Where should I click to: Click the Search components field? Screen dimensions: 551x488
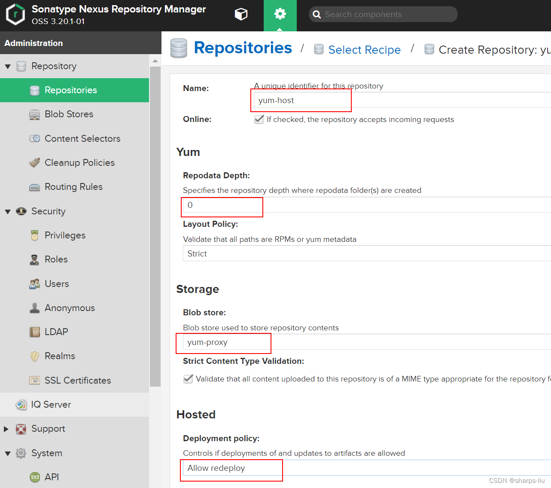(x=383, y=14)
